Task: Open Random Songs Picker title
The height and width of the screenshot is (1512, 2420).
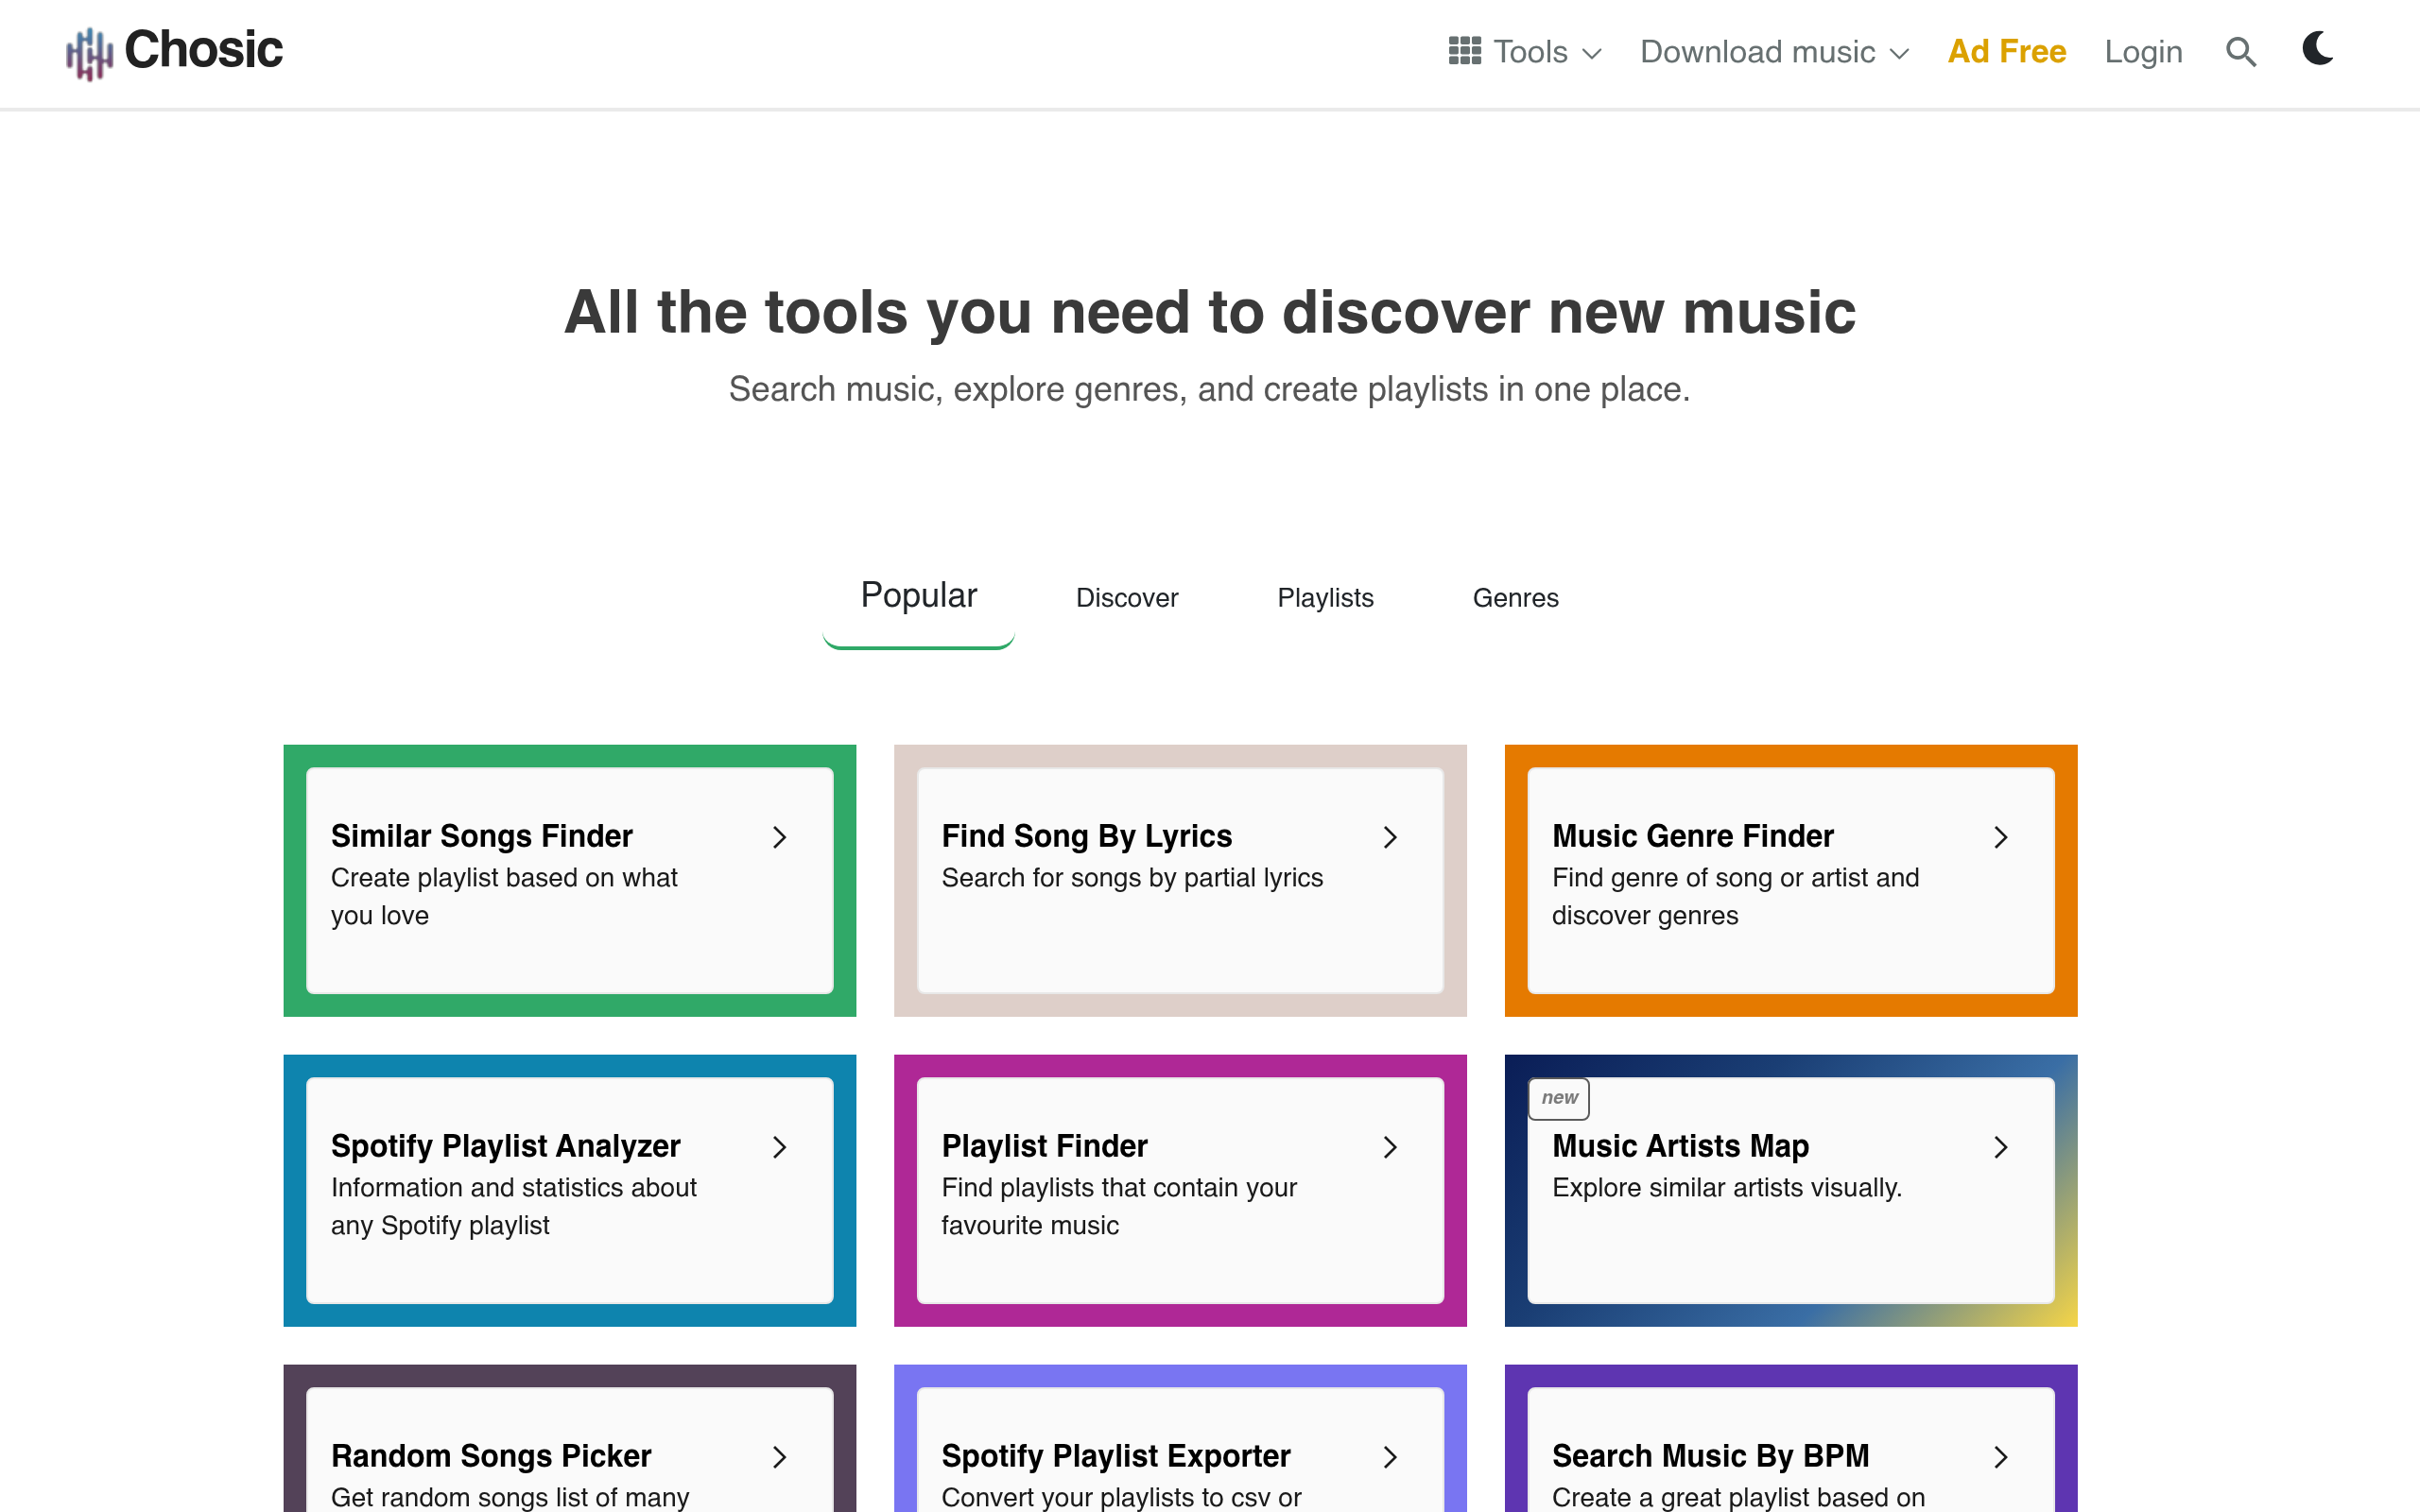Action: 491,1456
